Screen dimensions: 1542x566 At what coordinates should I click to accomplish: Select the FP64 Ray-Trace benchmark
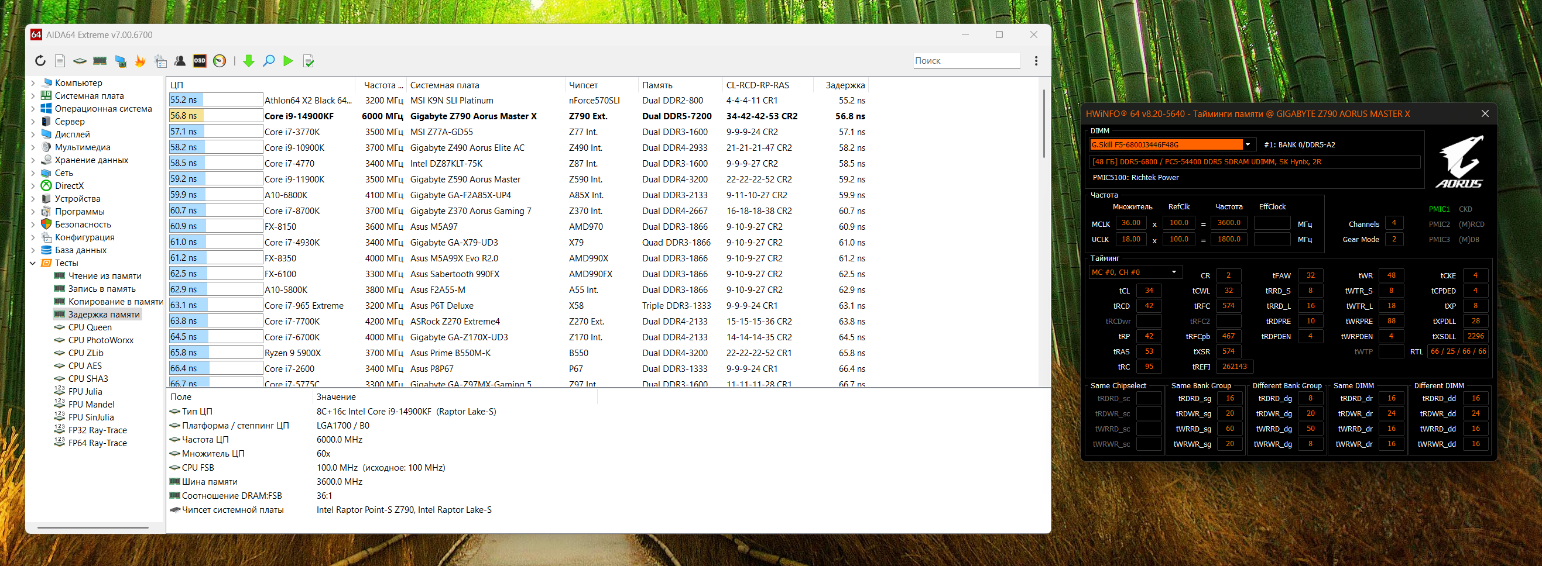click(98, 443)
